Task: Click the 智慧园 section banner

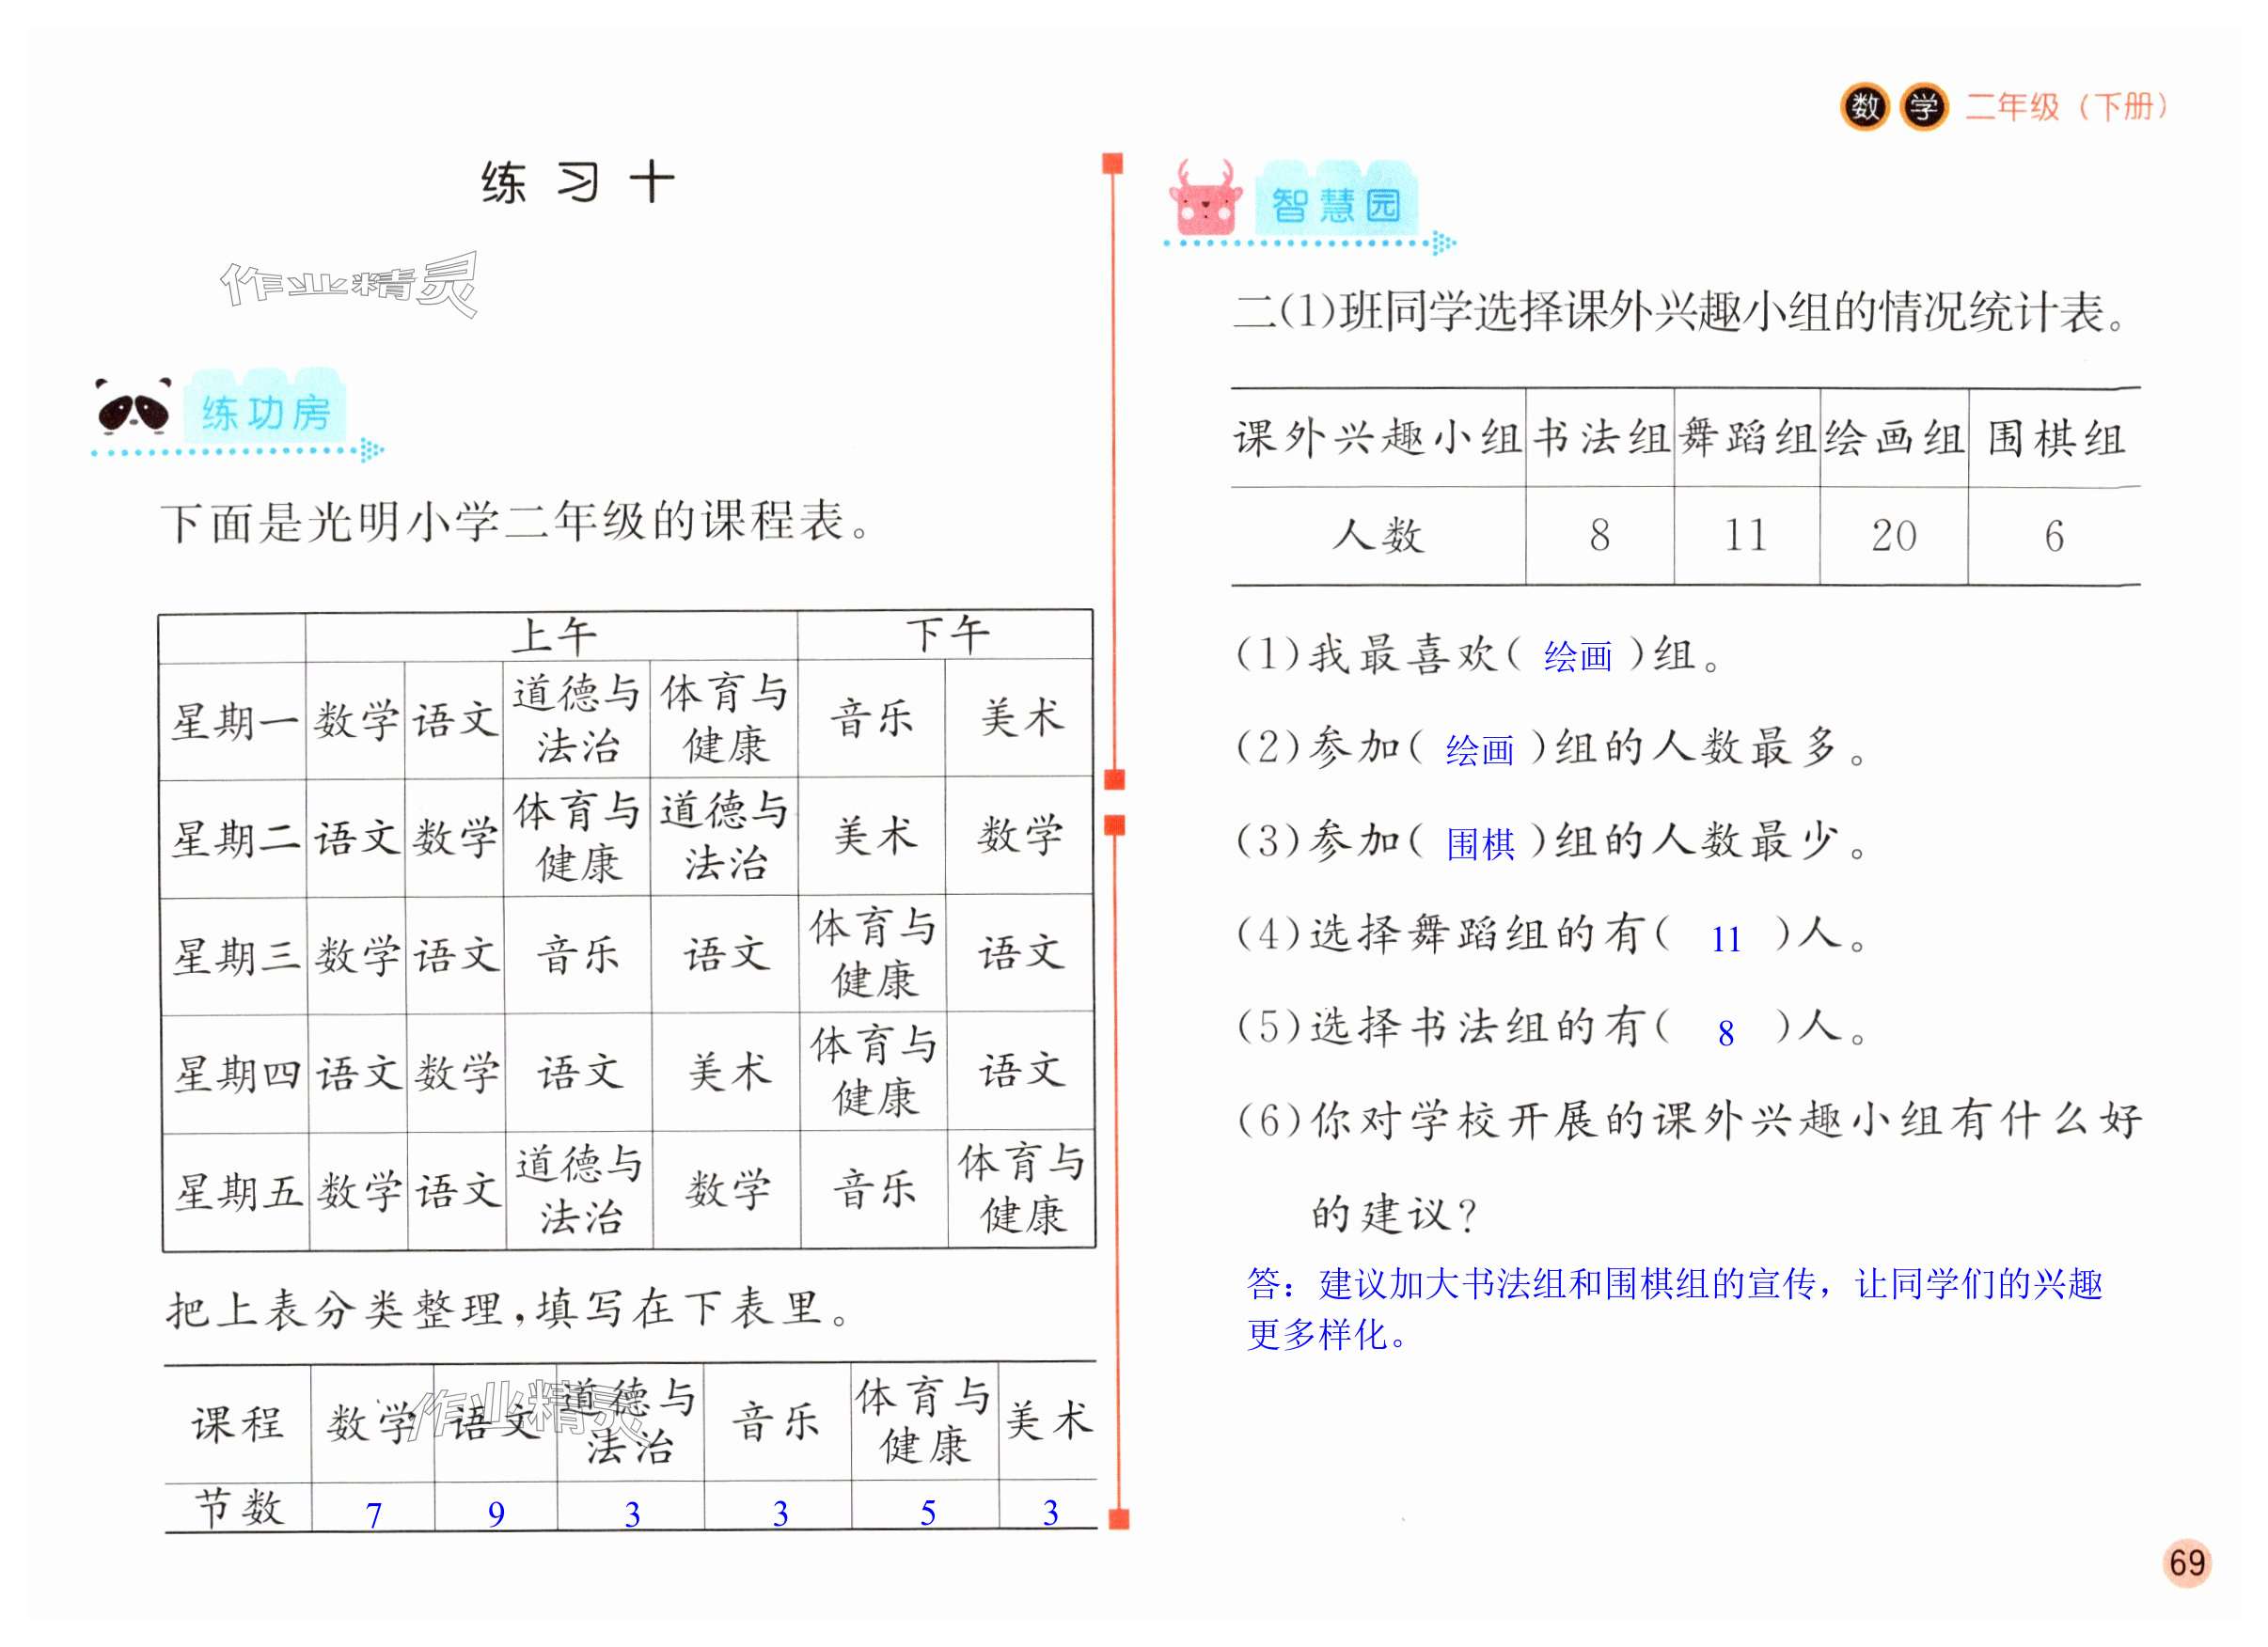Action: 1334,206
